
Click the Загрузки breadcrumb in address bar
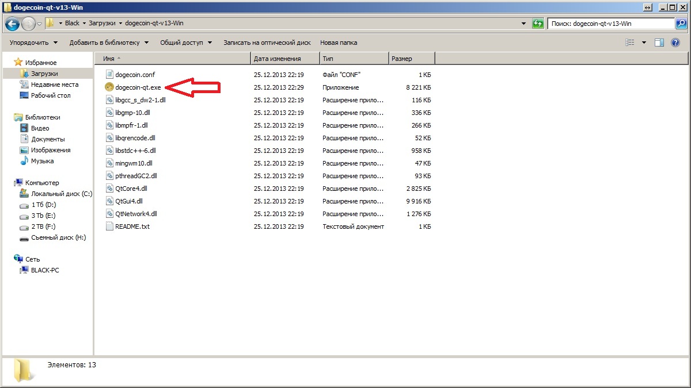[x=102, y=24]
